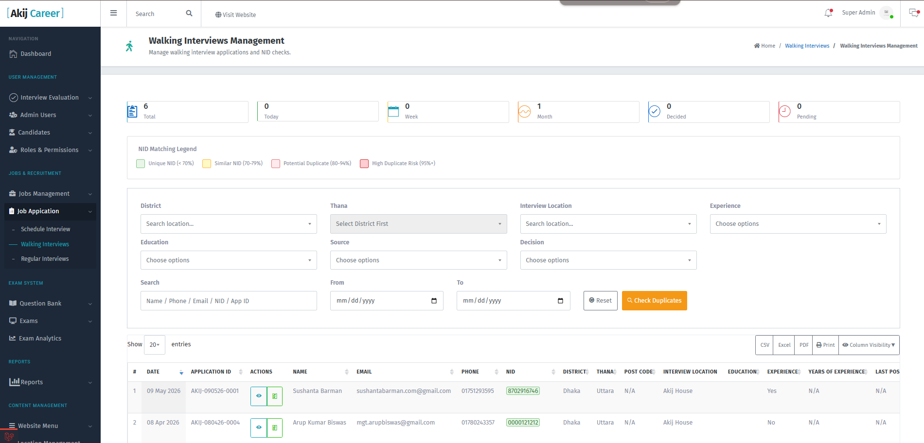
Task: Open the chat panel icon at top right
Action: [914, 13]
